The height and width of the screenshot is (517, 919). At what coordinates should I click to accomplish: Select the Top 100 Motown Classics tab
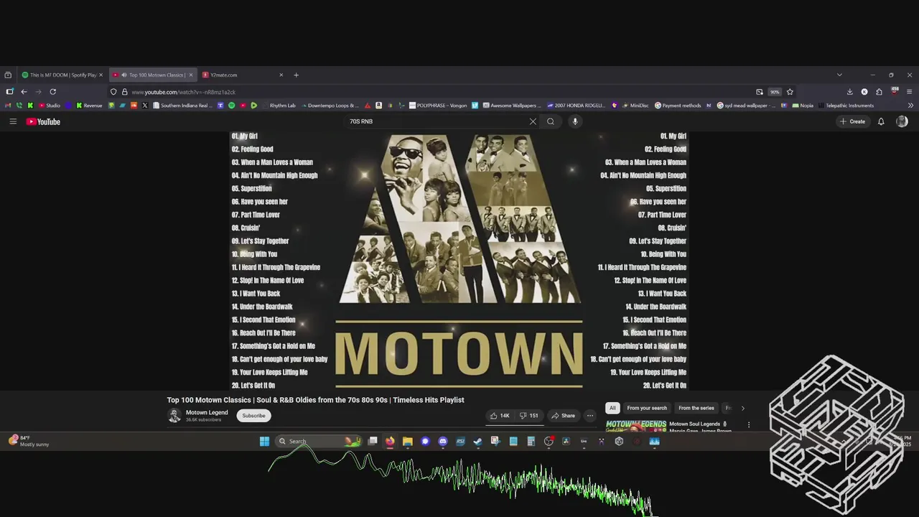tap(152, 75)
